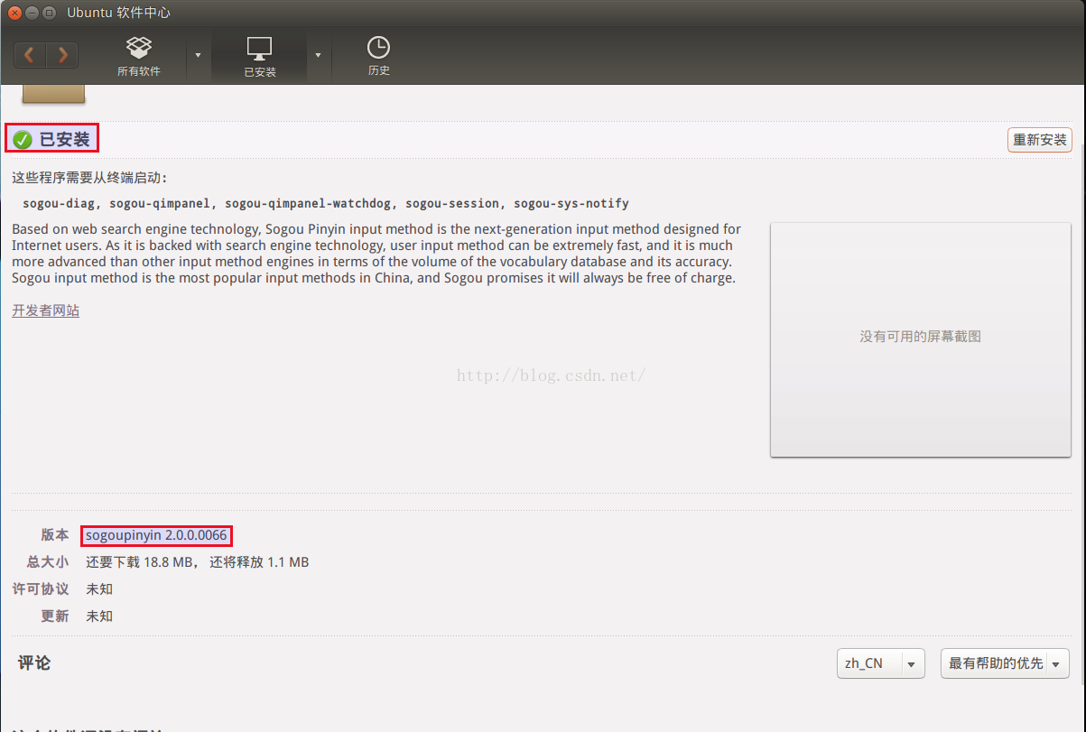The height and width of the screenshot is (732, 1086).
Task: Minimize the Ubuntu Software Center window
Action: pyautogui.click(x=32, y=13)
